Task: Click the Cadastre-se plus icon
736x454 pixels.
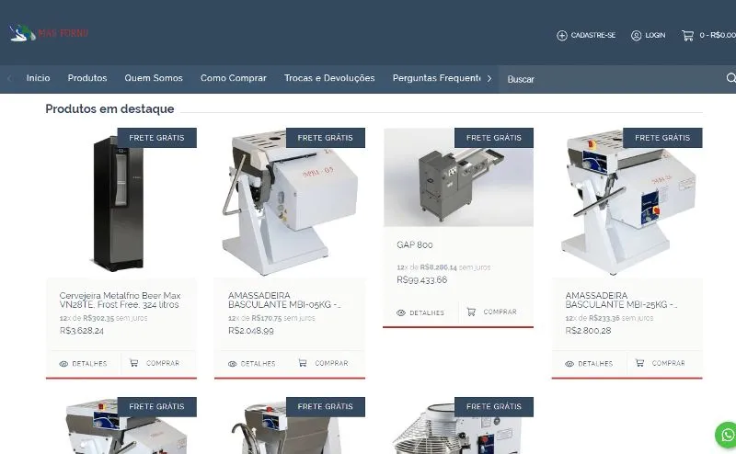Action: click(562, 36)
